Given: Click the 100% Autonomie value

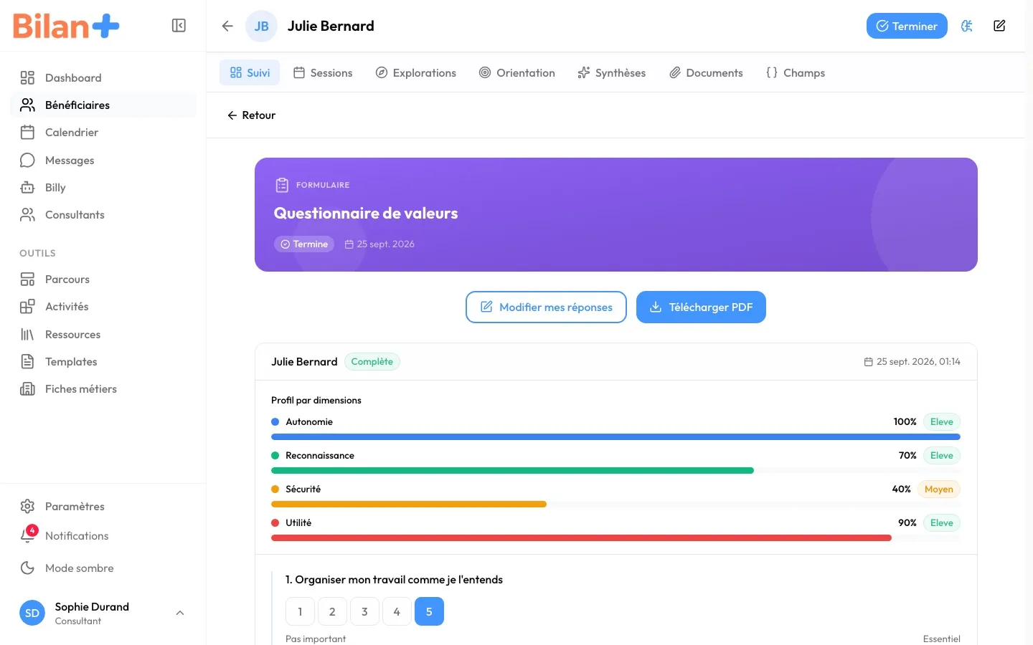Looking at the screenshot, I should pyautogui.click(x=905, y=422).
